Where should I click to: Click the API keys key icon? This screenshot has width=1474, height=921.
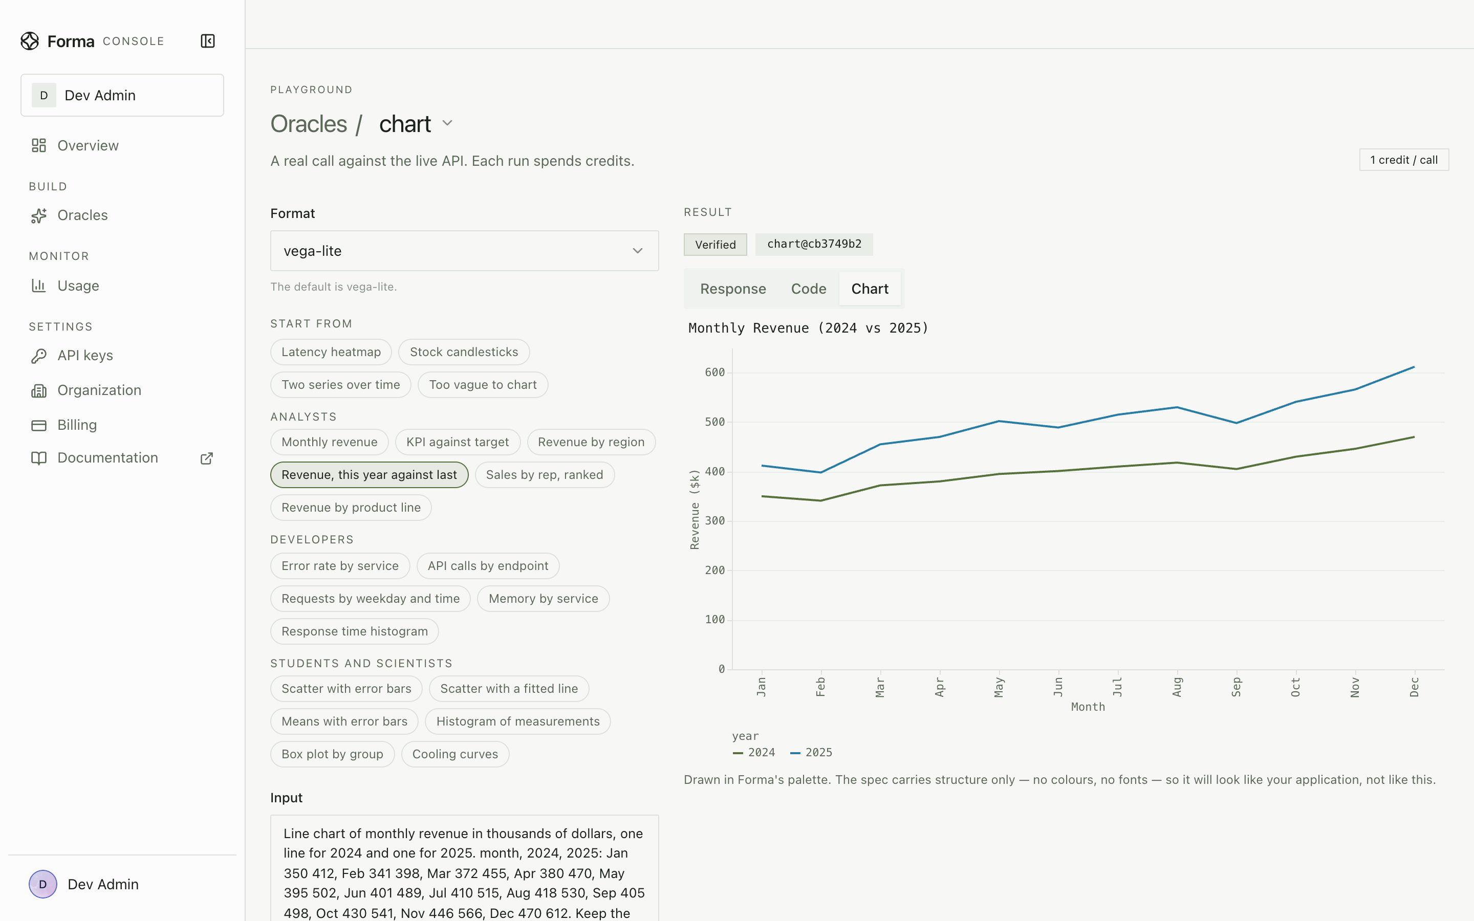pyautogui.click(x=39, y=356)
